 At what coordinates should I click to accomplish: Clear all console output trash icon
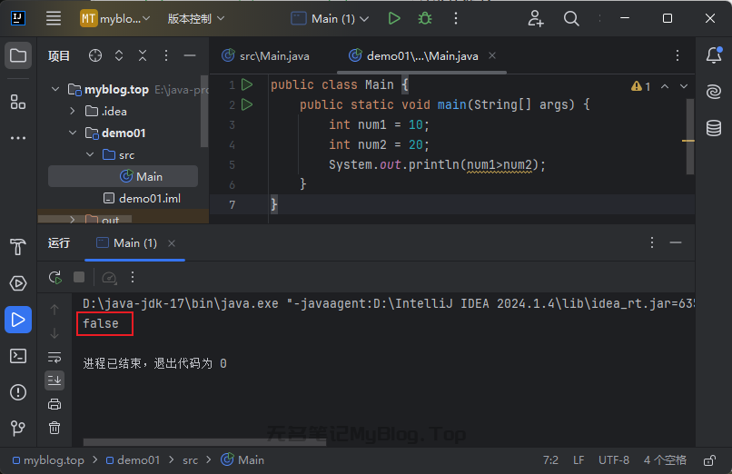coord(54,428)
